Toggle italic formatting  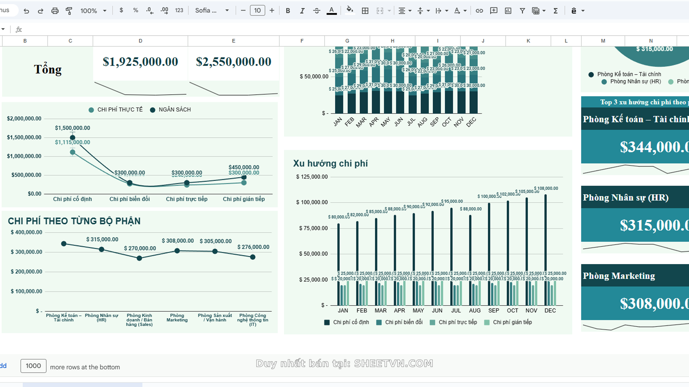click(302, 11)
